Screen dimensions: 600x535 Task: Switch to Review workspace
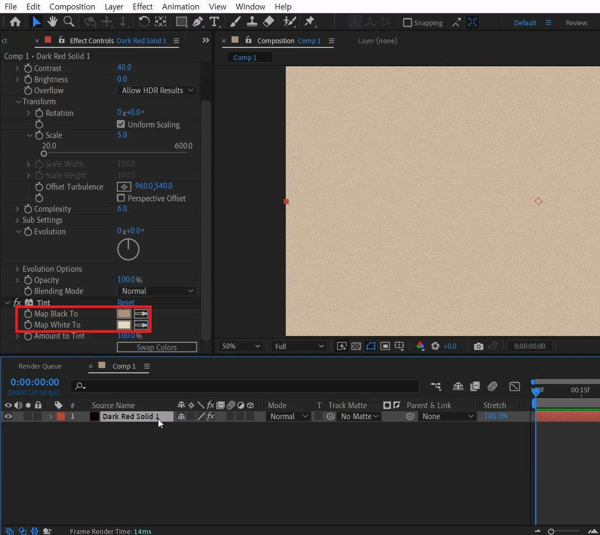(576, 23)
